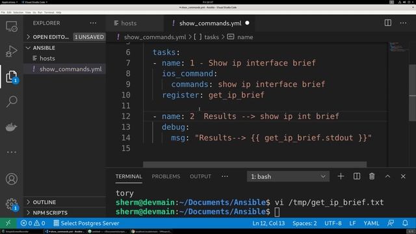Collapse the ANSIBLE folder section

click(44, 47)
